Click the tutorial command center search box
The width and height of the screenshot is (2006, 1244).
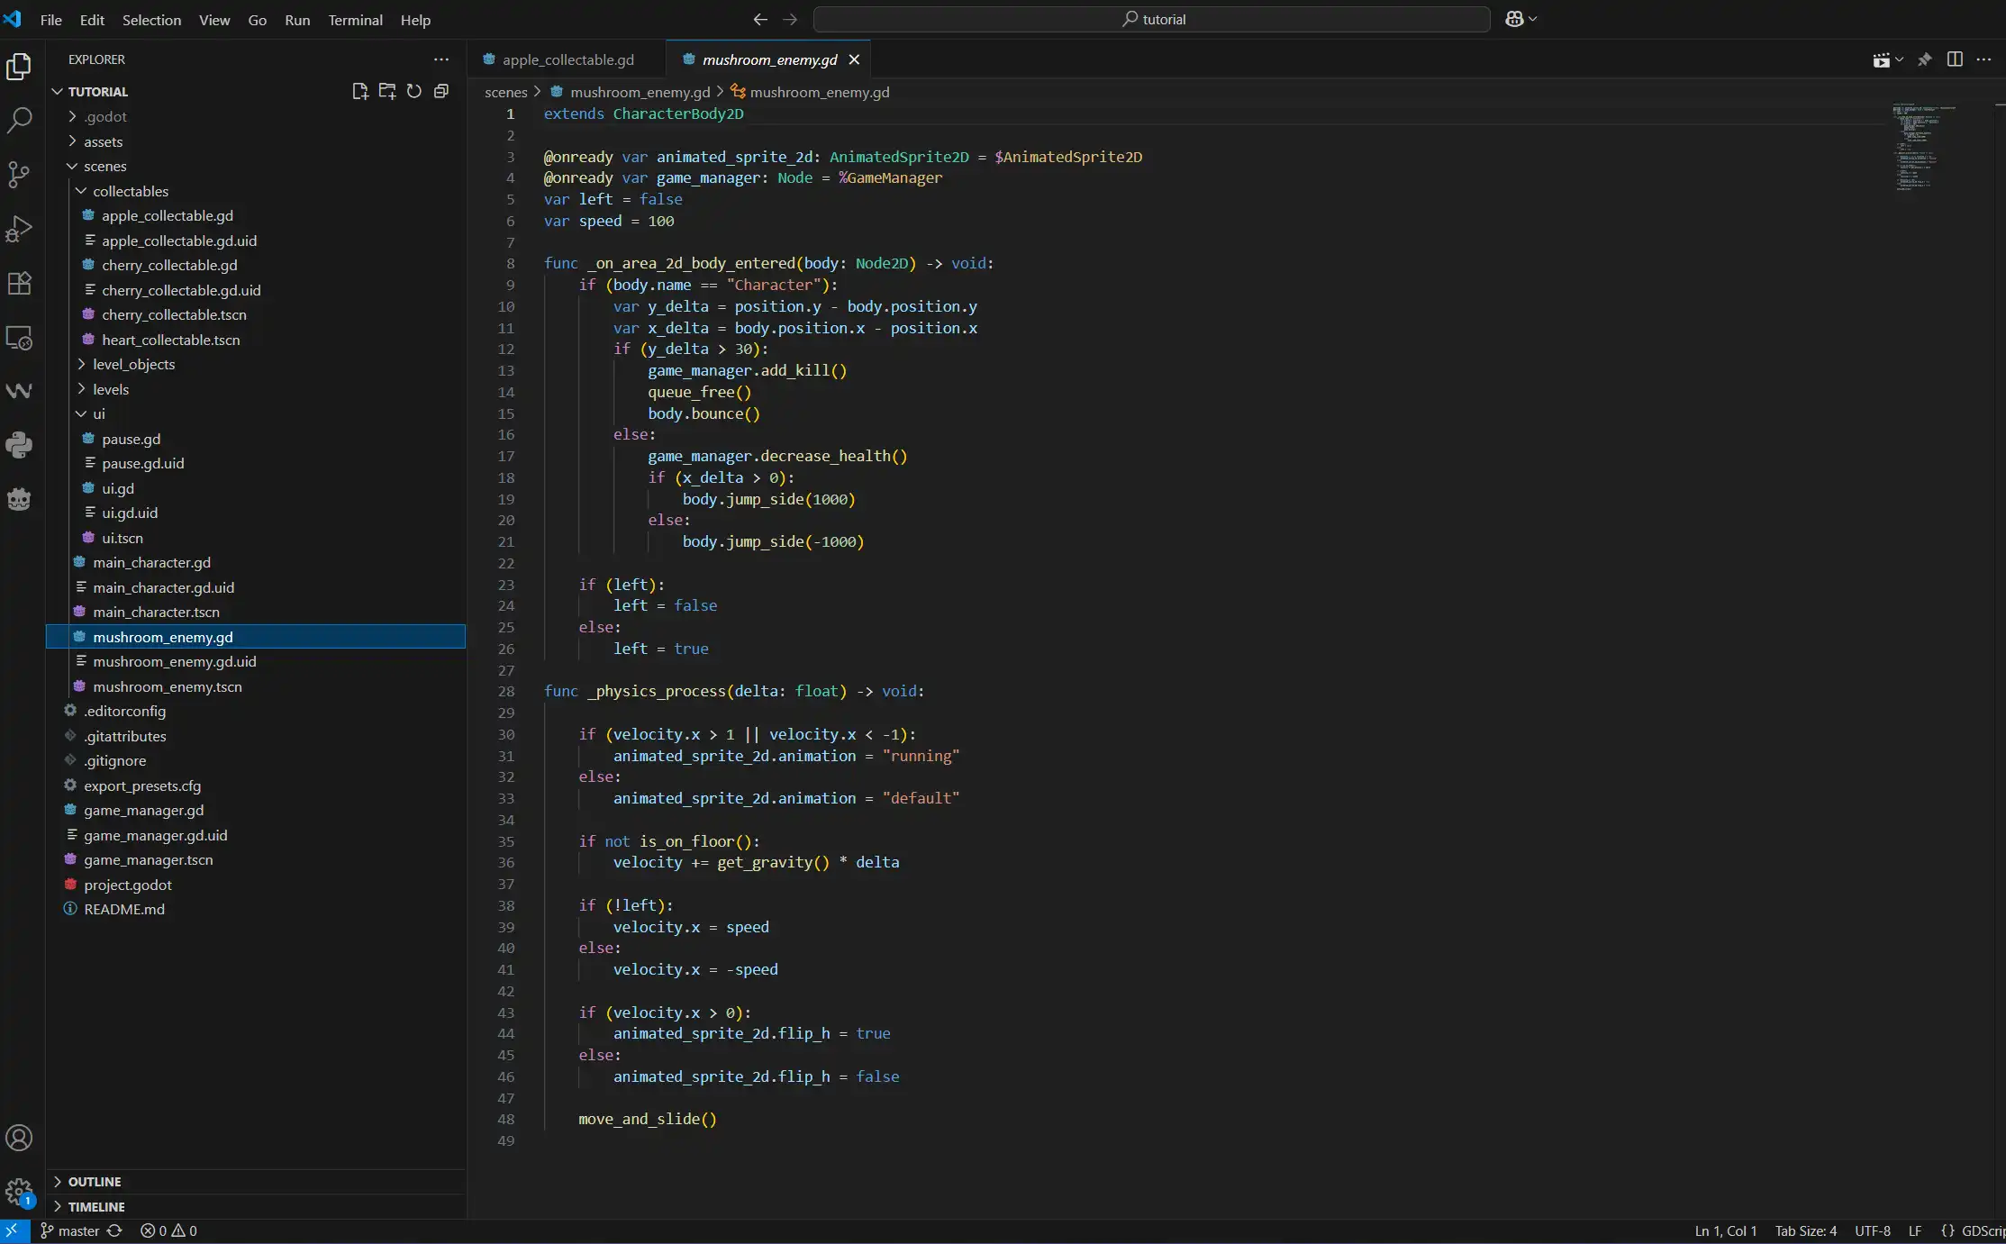1152,19
